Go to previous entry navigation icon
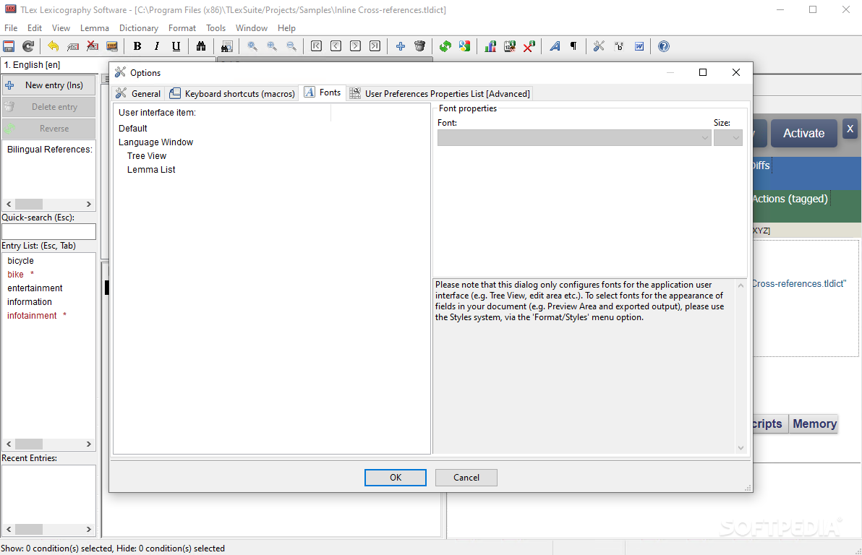Image resolution: width=862 pixels, height=555 pixels. point(336,46)
